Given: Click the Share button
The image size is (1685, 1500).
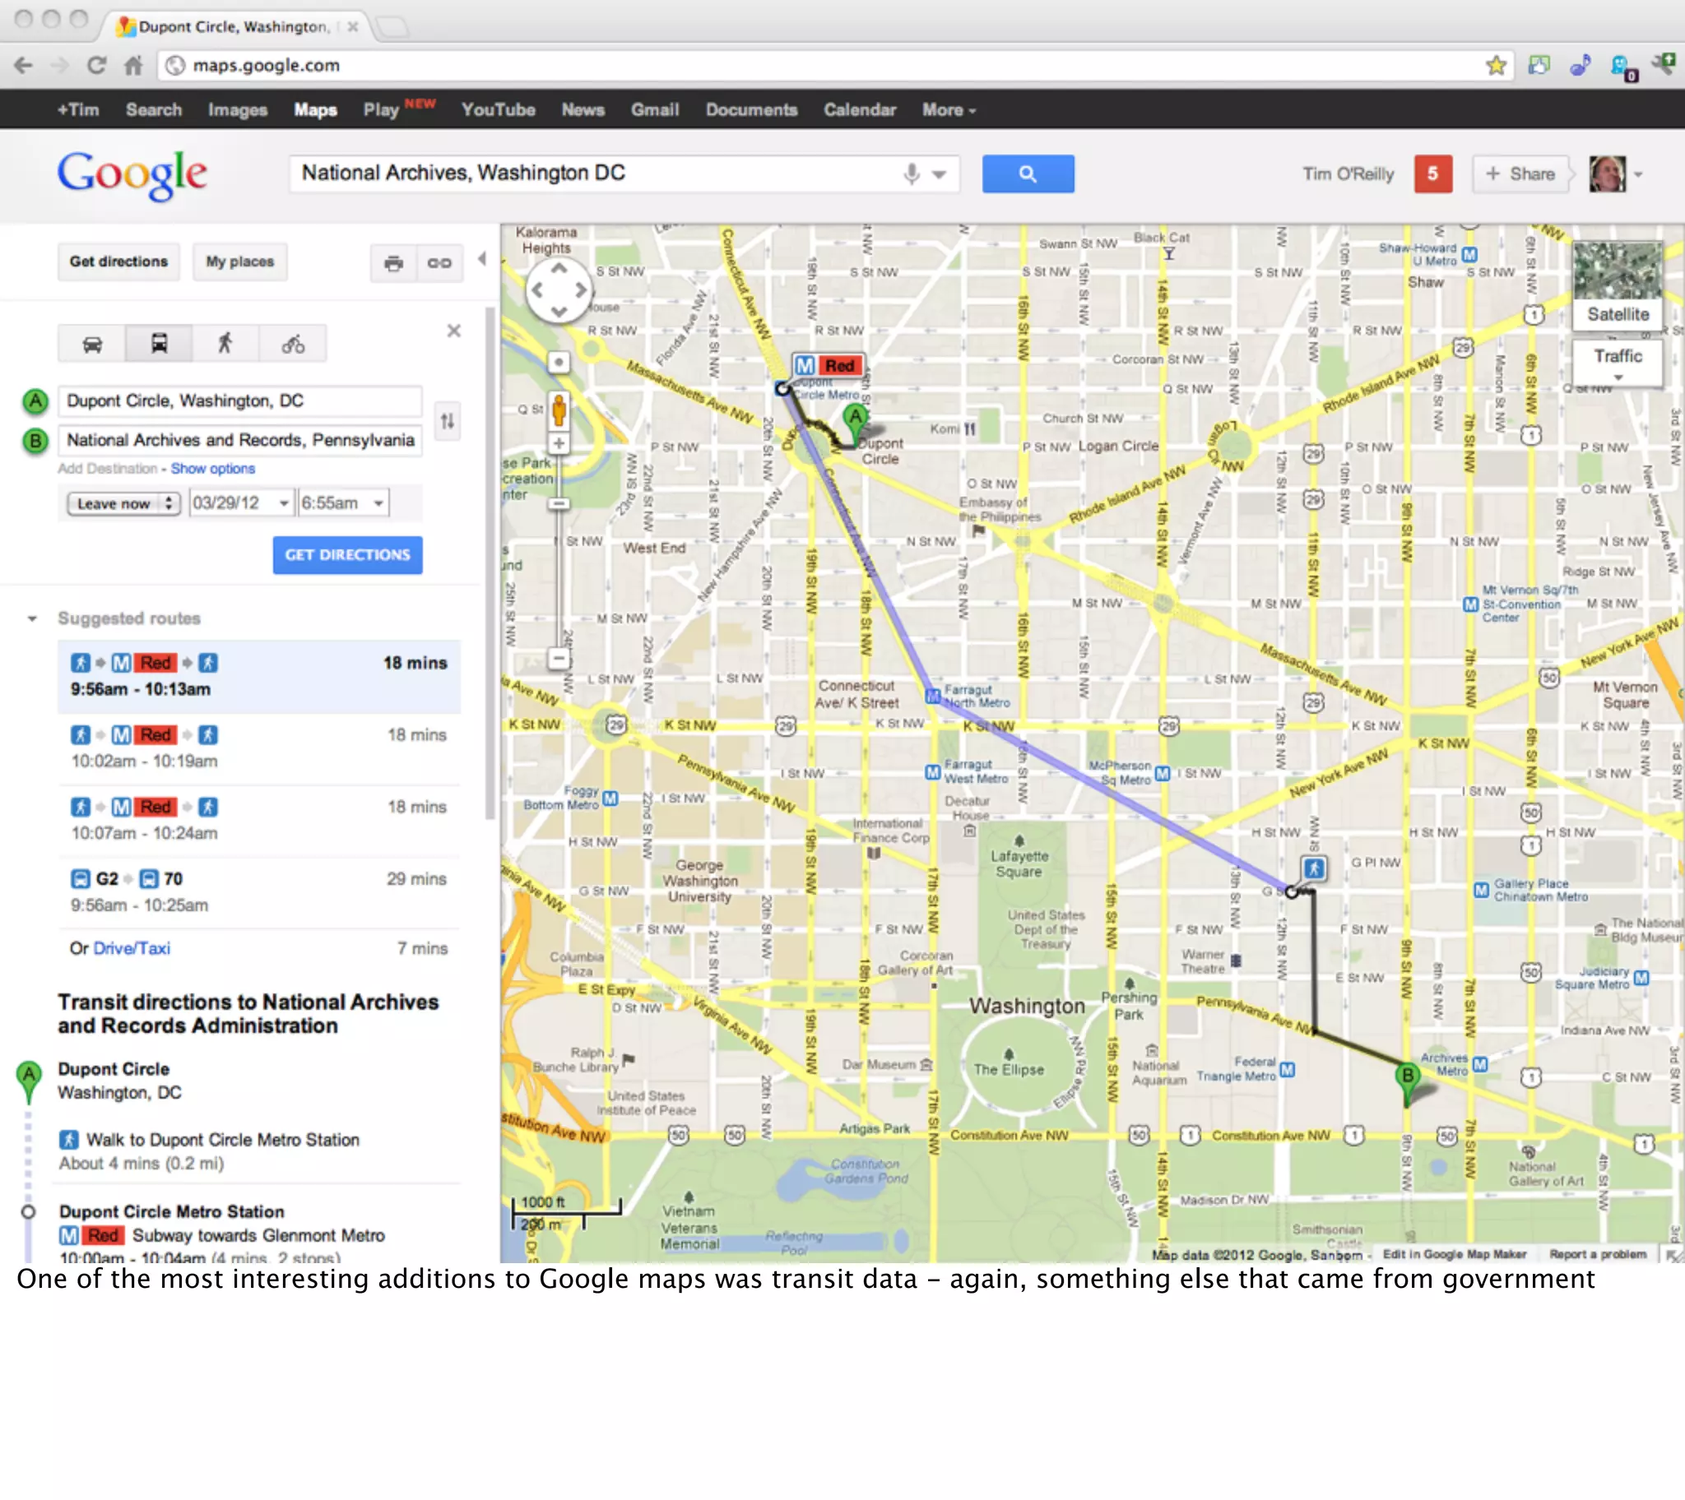Looking at the screenshot, I should click(x=1521, y=174).
